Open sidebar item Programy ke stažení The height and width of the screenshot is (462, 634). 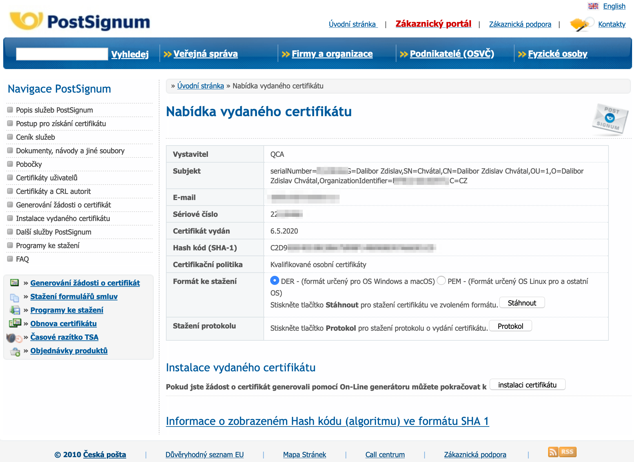(48, 246)
